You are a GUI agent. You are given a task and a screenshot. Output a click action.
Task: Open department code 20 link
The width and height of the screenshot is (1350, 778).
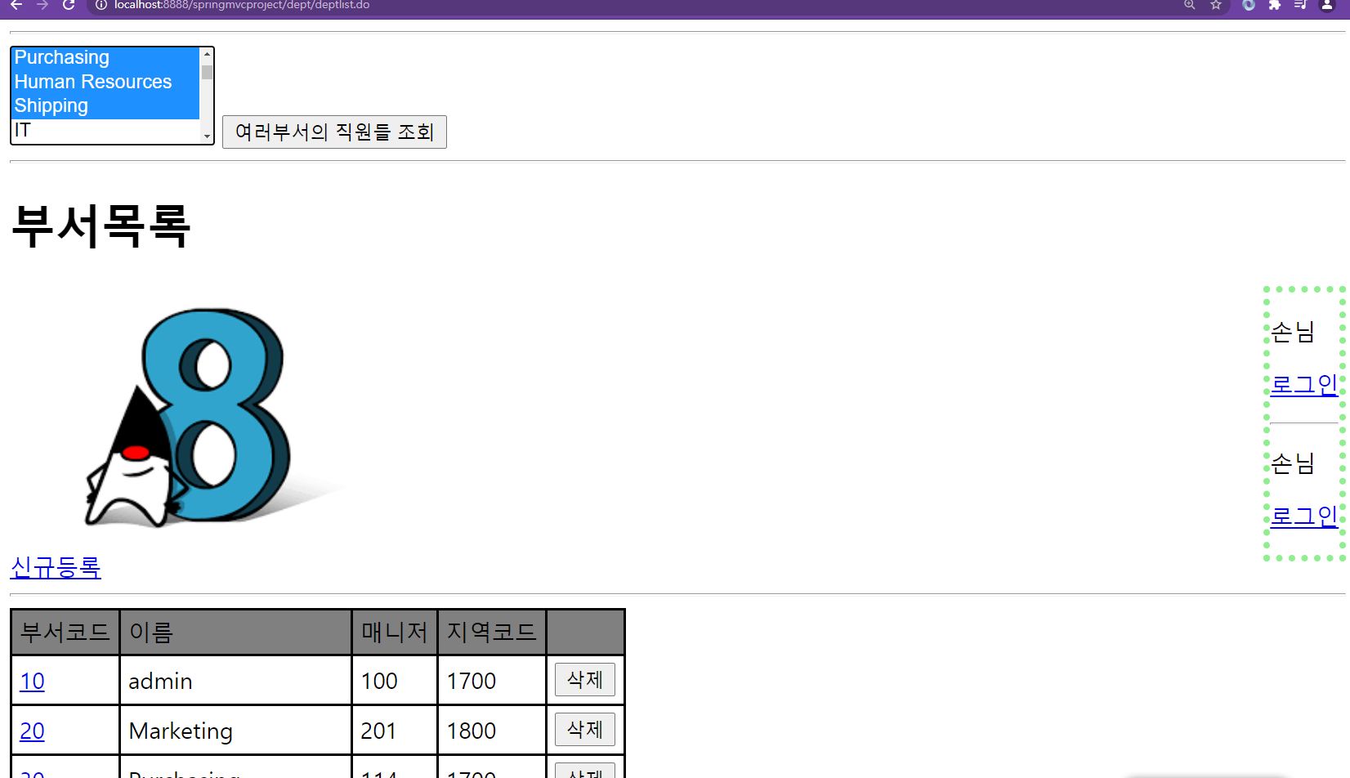(32, 731)
